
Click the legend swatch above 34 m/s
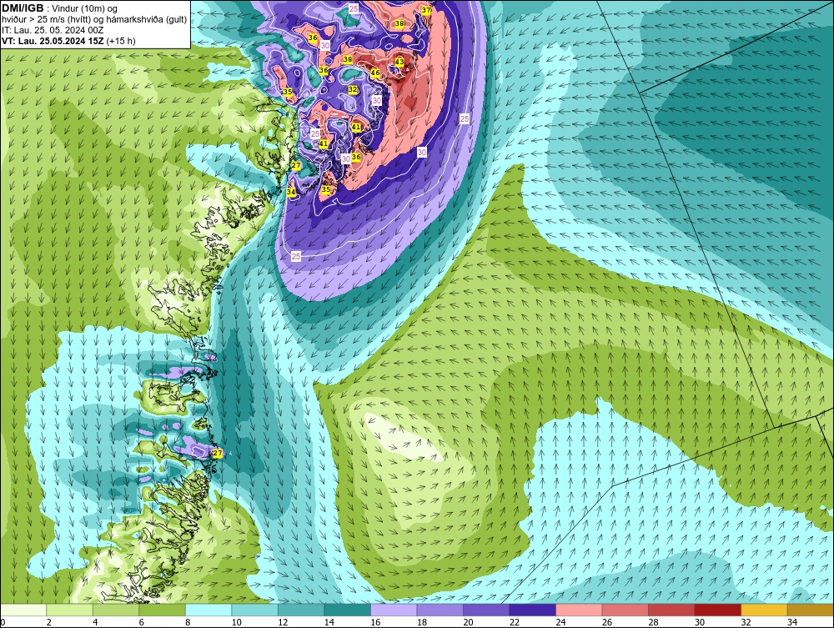[810, 610]
